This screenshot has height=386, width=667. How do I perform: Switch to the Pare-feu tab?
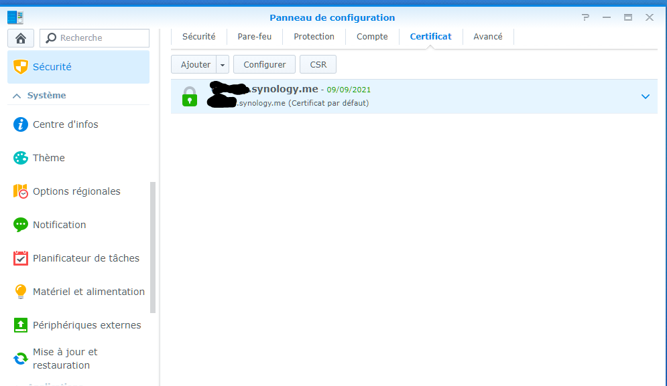click(254, 37)
